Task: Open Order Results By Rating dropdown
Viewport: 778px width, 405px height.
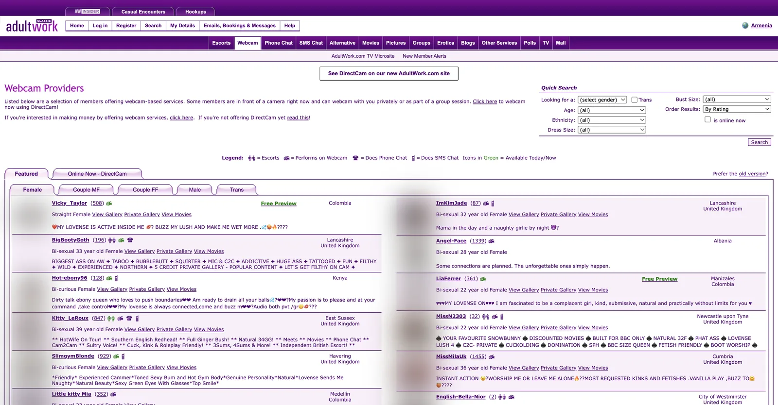Action: (x=737, y=109)
